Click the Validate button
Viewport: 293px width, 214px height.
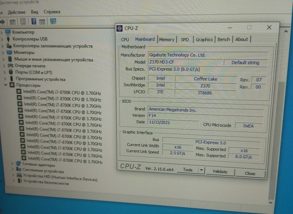220,171
